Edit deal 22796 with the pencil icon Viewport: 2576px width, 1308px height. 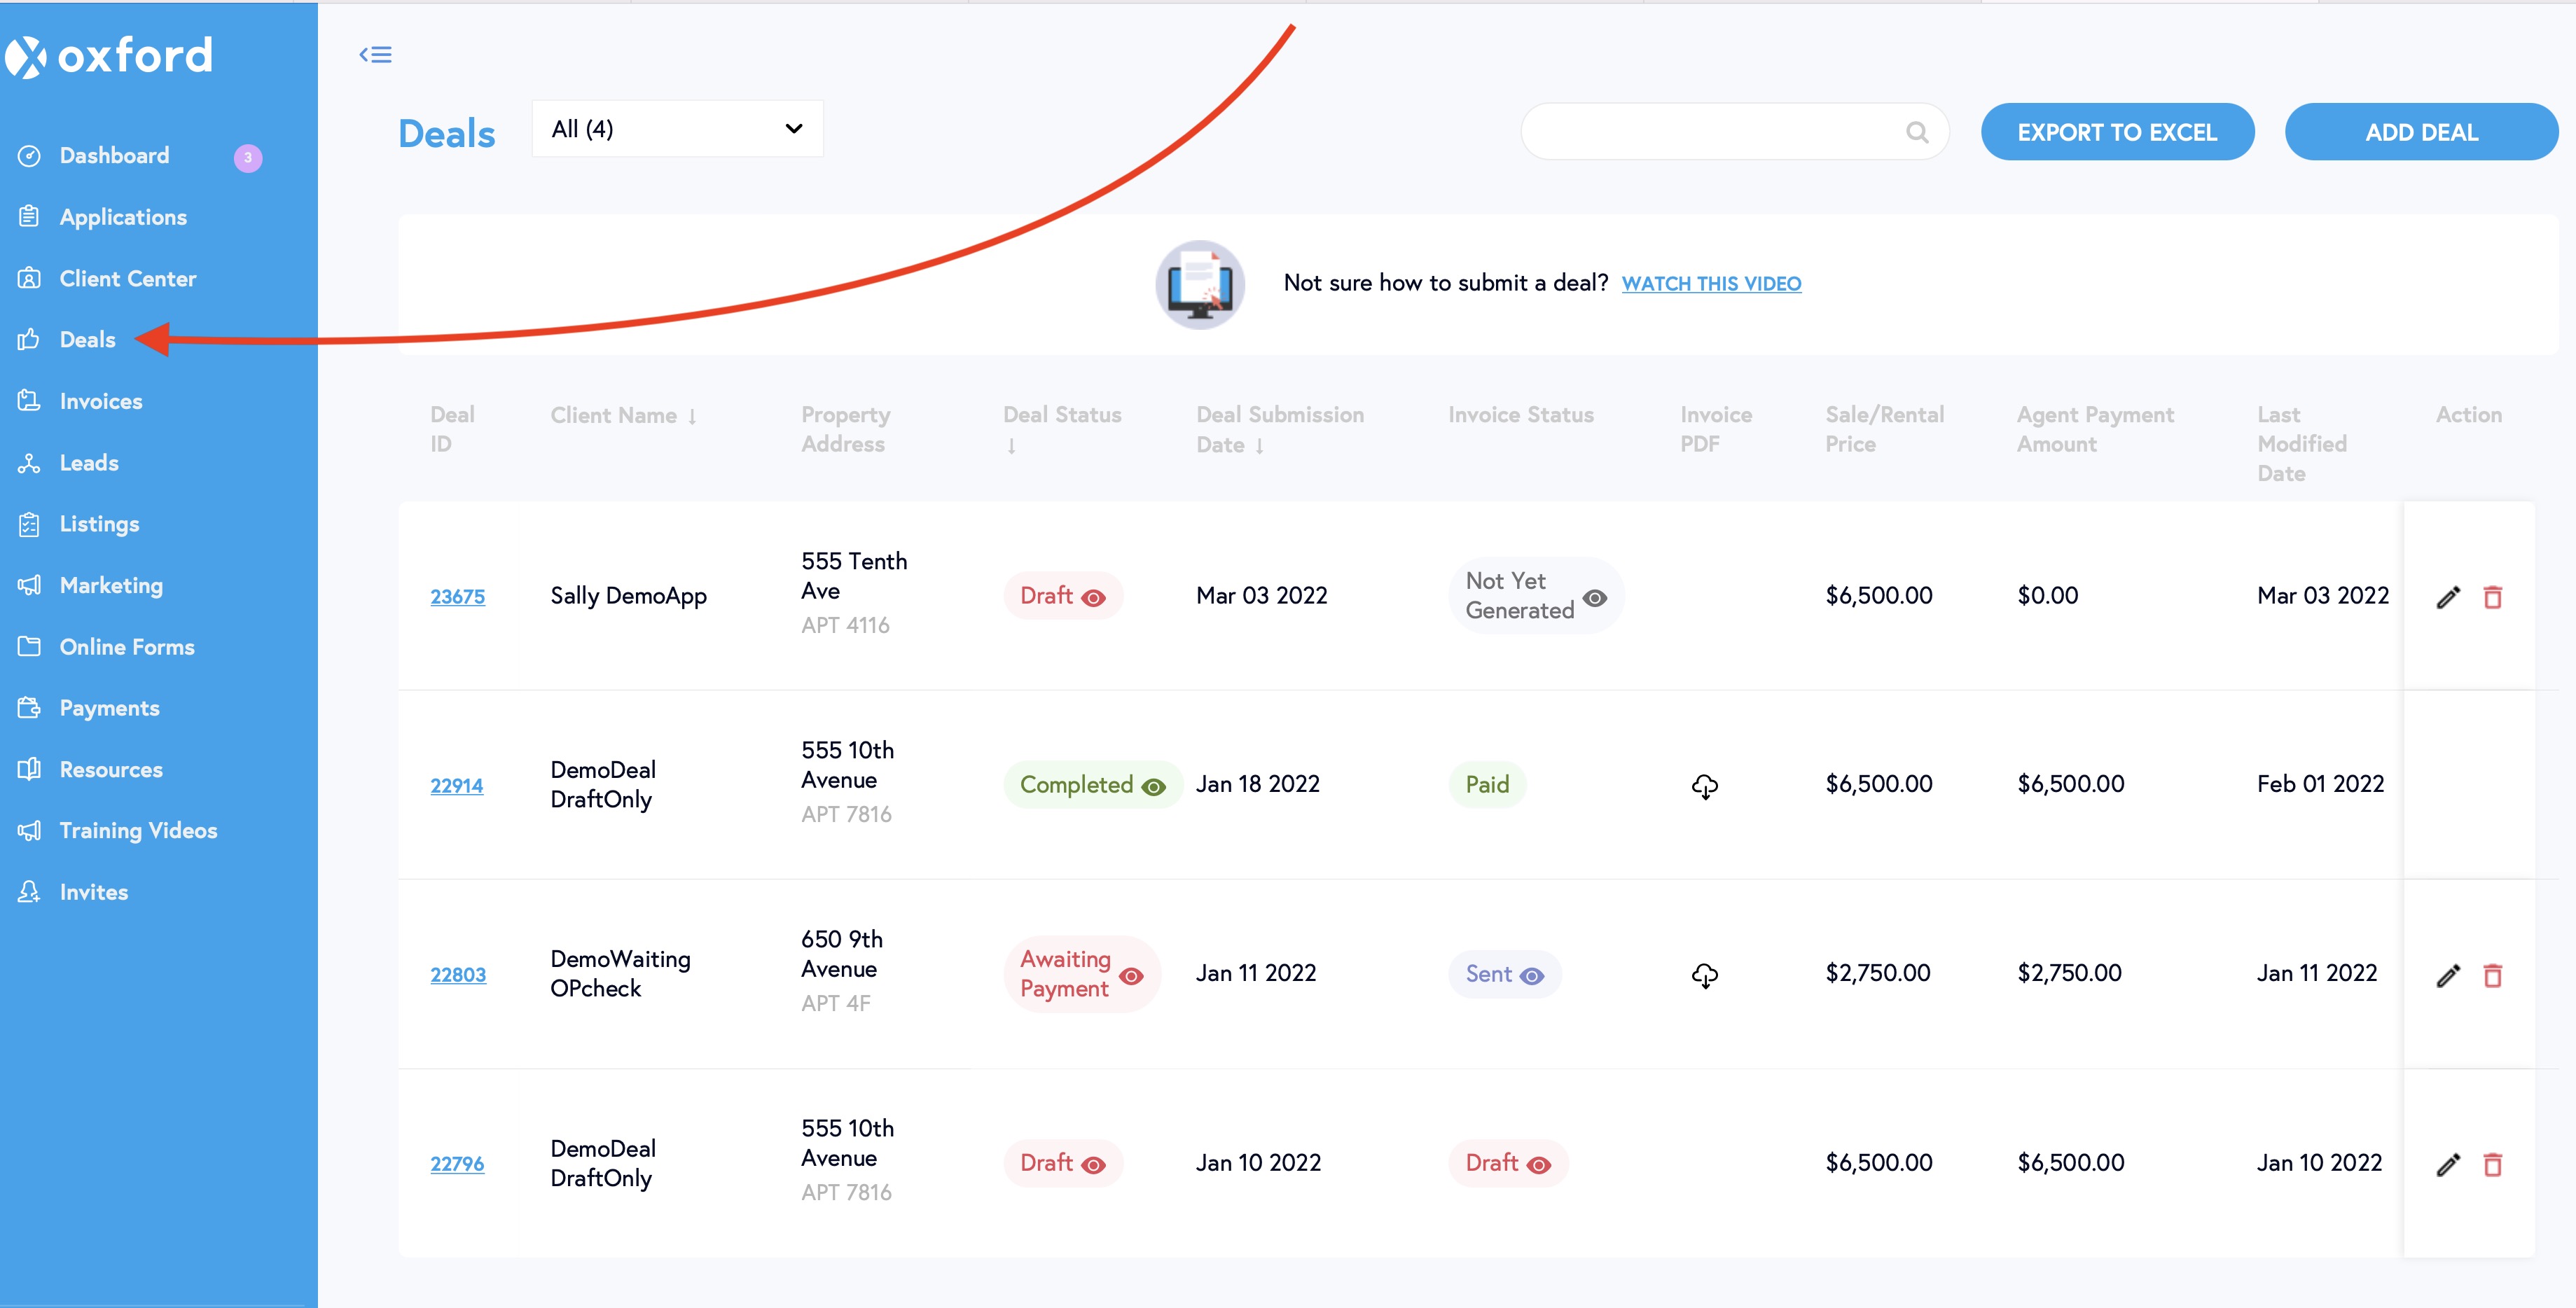click(2448, 1164)
